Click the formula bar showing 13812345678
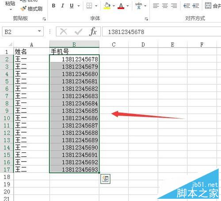This screenshot has height=201, width=221. click(x=161, y=31)
